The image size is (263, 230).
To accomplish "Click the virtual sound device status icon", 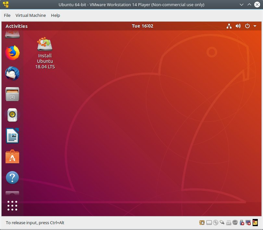I will [x=235, y=223].
